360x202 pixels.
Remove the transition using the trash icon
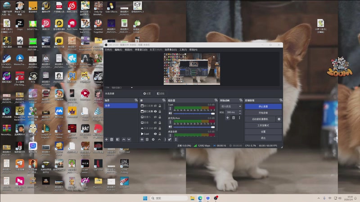tap(234, 118)
